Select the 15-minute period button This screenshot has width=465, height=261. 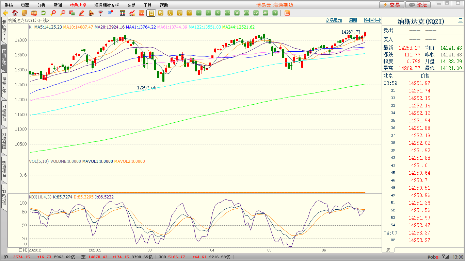[x=227, y=13]
